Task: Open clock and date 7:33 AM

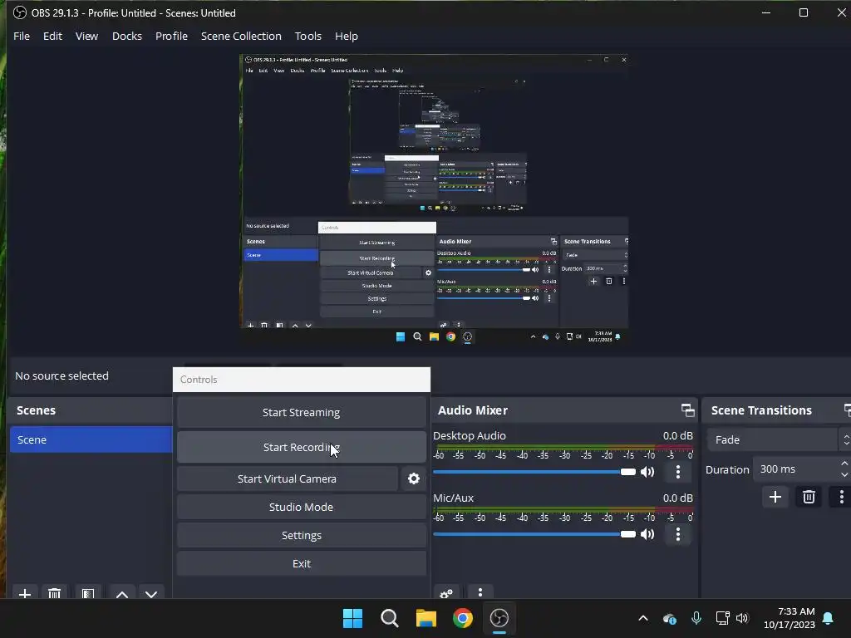Action: (790, 618)
